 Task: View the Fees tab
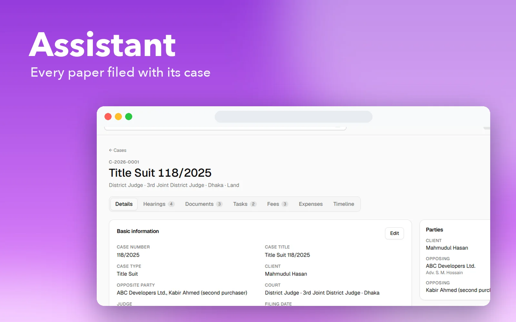[277, 204]
